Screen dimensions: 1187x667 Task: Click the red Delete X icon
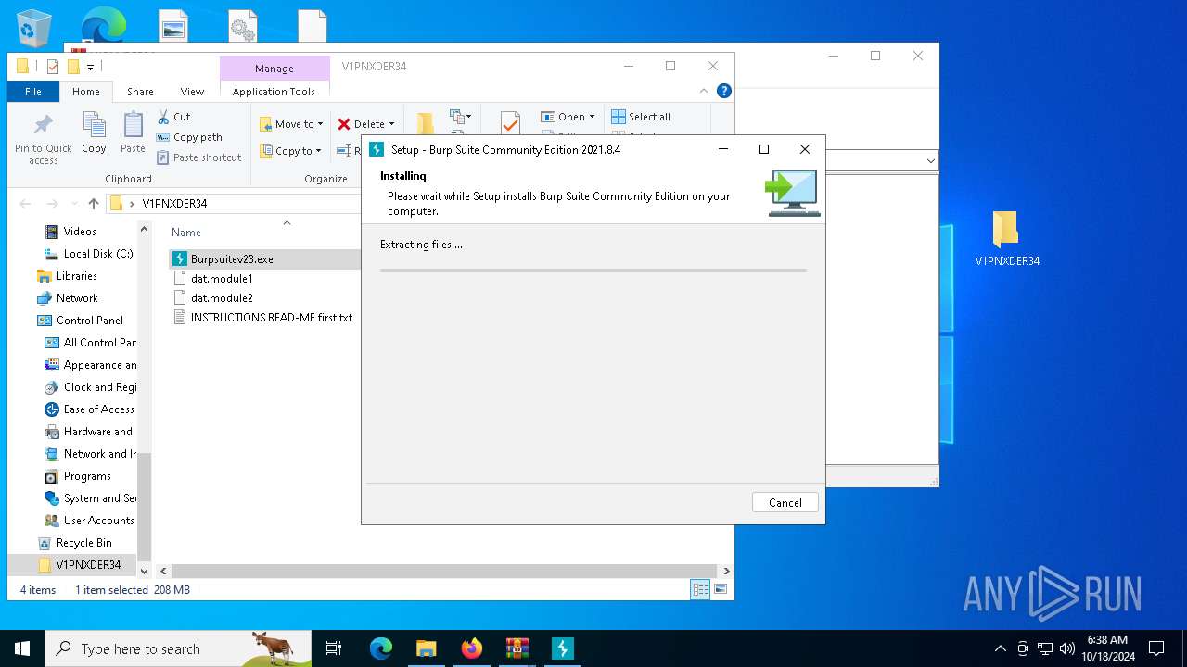point(344,124)
